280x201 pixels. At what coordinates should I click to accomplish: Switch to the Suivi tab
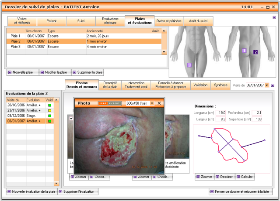[81, 21]
